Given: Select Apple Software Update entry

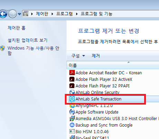Looking at the screenshot, I should point(97,112).
